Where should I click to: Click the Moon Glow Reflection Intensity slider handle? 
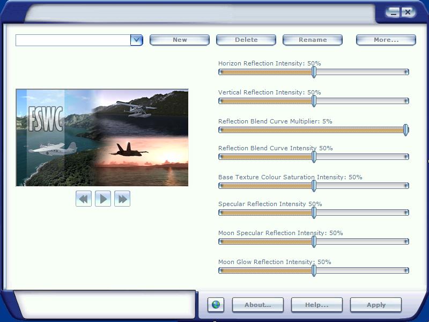(314, 270)
